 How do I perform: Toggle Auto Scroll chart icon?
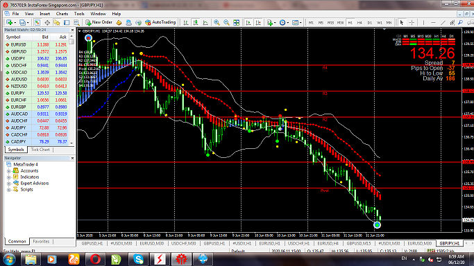pos(248,22)
